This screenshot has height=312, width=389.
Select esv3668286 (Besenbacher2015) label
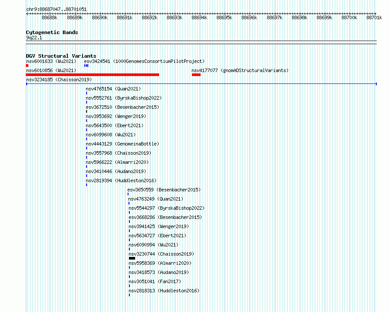tap(166, 217)
